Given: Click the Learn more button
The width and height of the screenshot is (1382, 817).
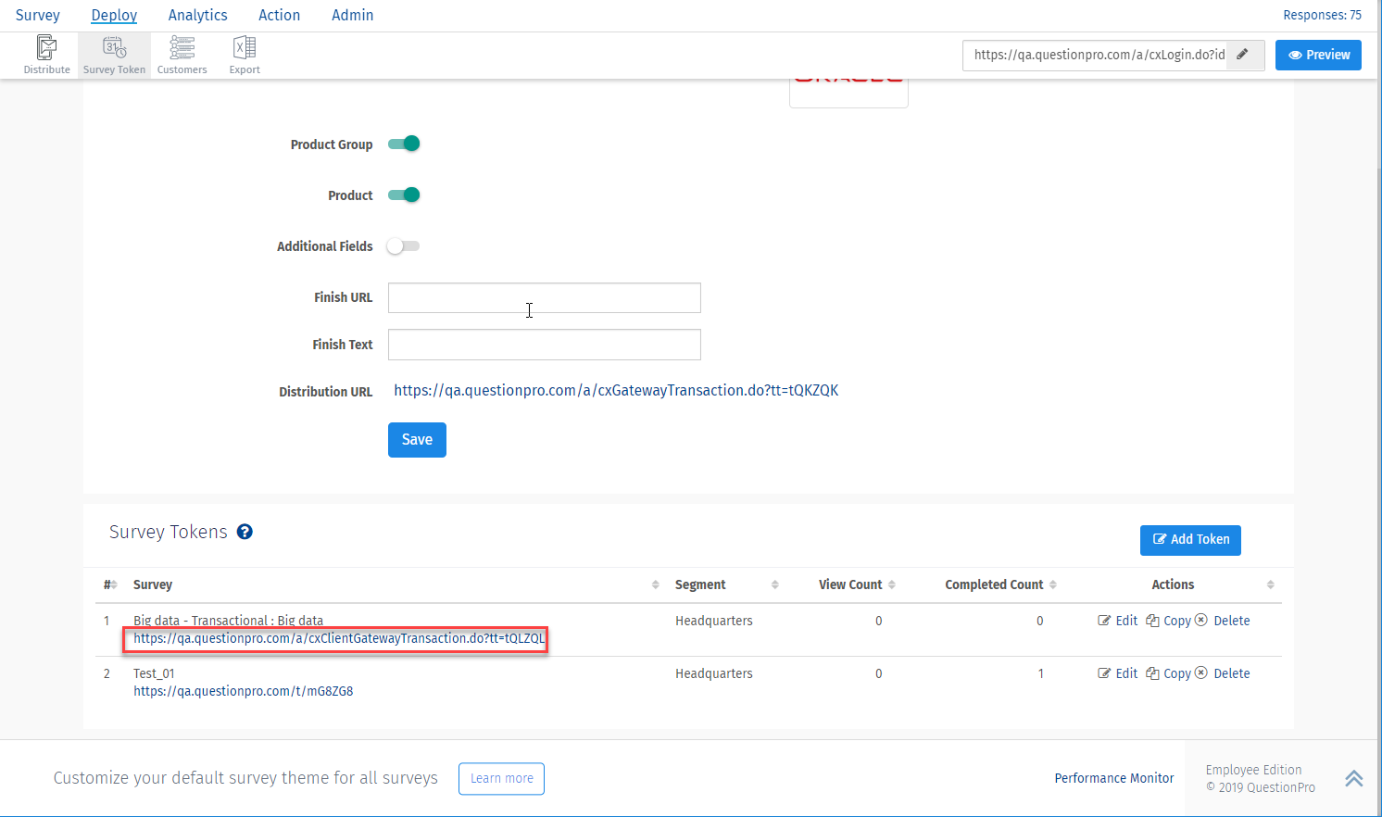Looking at the screenshot, I should click(x=501, y=778).
